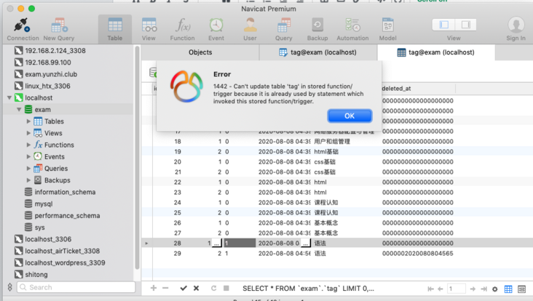Click the sidebar Search field
This screenshot has width=533, height=301.
pyautogui.click(x=76, y=287)
